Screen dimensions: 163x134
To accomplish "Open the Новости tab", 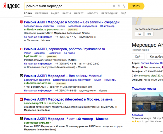I will pyautogui.click(x=92, y=13).
